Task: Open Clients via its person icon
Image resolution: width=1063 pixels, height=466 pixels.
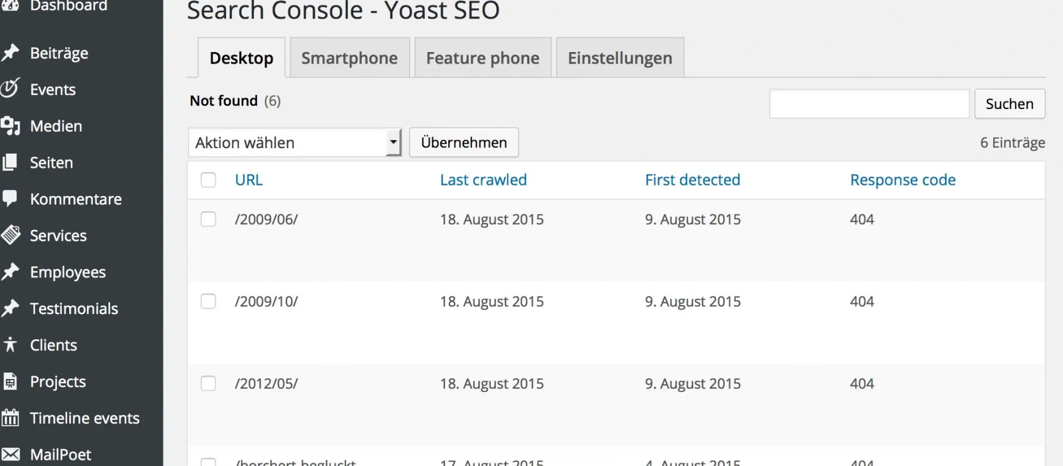Action: [10, 345]
